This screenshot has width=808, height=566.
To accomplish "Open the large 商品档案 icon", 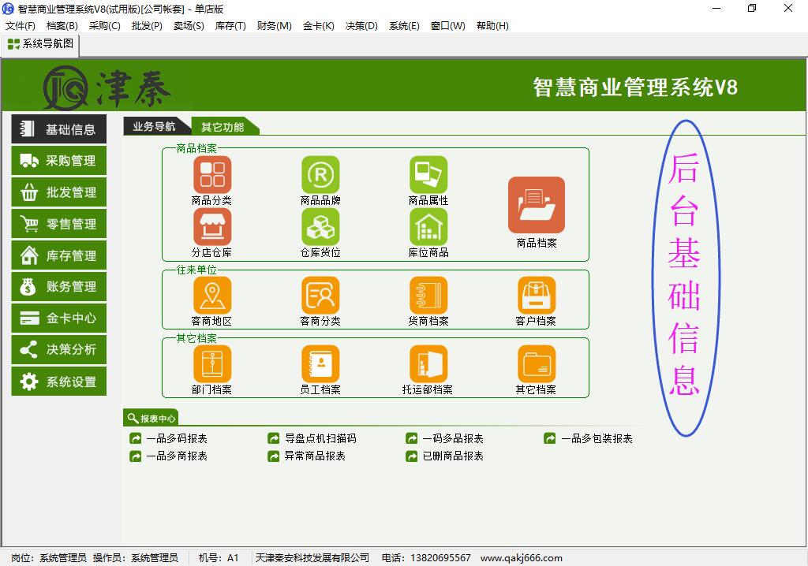I will click(537, 206).
